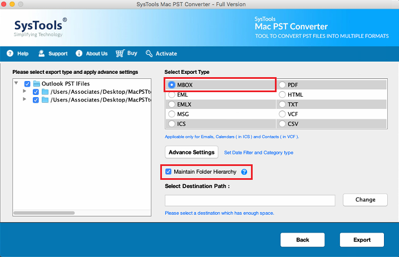Click the Advance Settings button

pos(191,152)
